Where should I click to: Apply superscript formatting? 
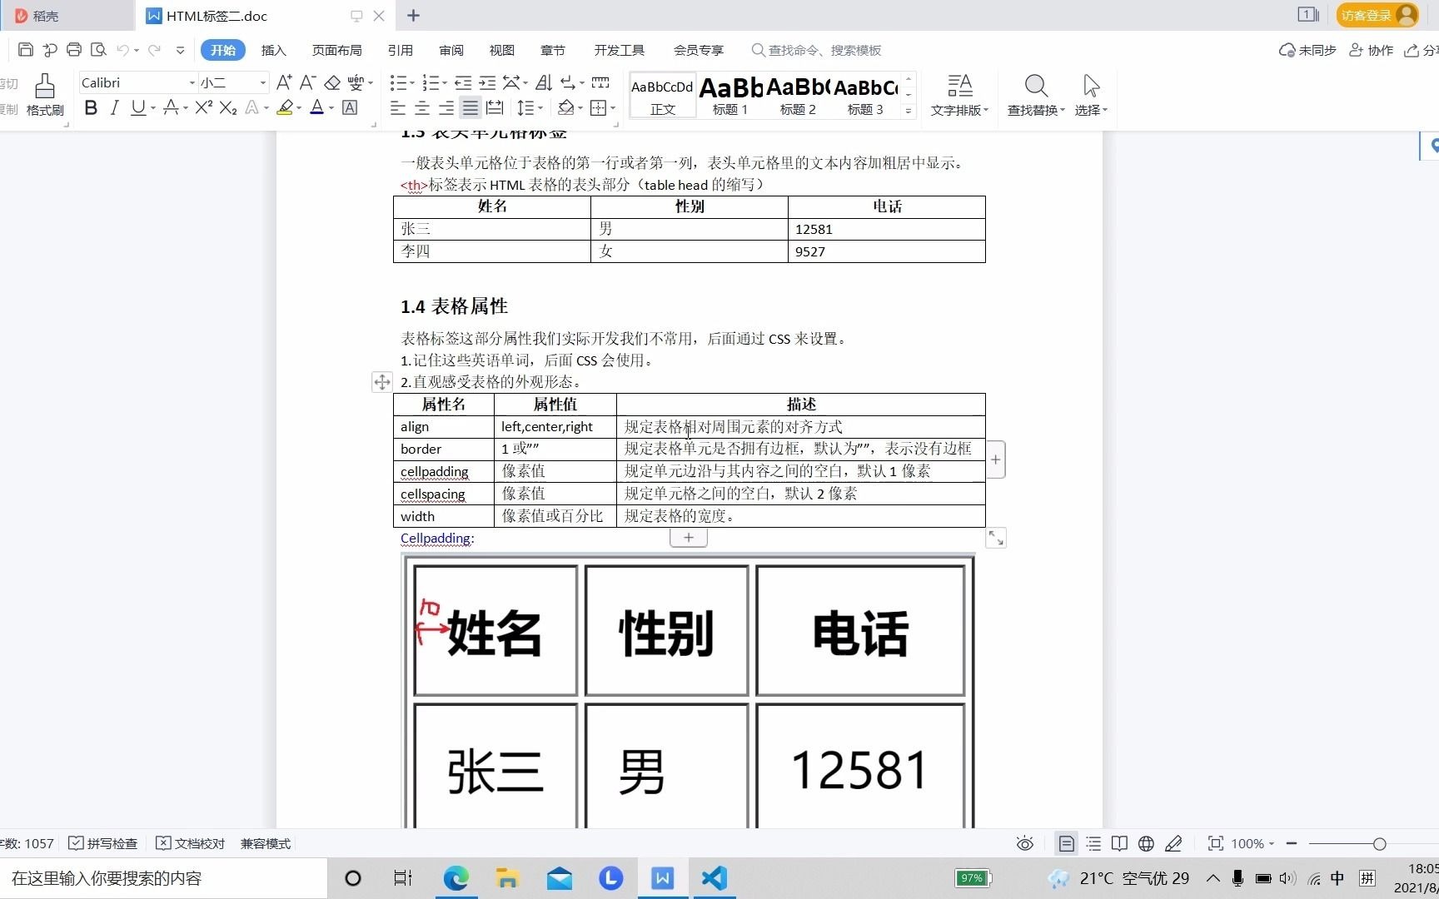pyautogui.click(x=202, y=107)
